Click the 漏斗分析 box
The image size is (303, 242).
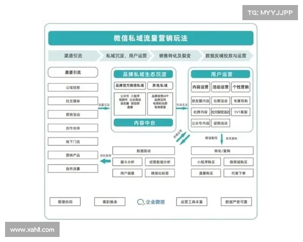(127, 162)
